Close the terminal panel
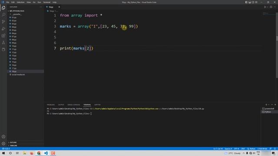 (x=275, y=105)
